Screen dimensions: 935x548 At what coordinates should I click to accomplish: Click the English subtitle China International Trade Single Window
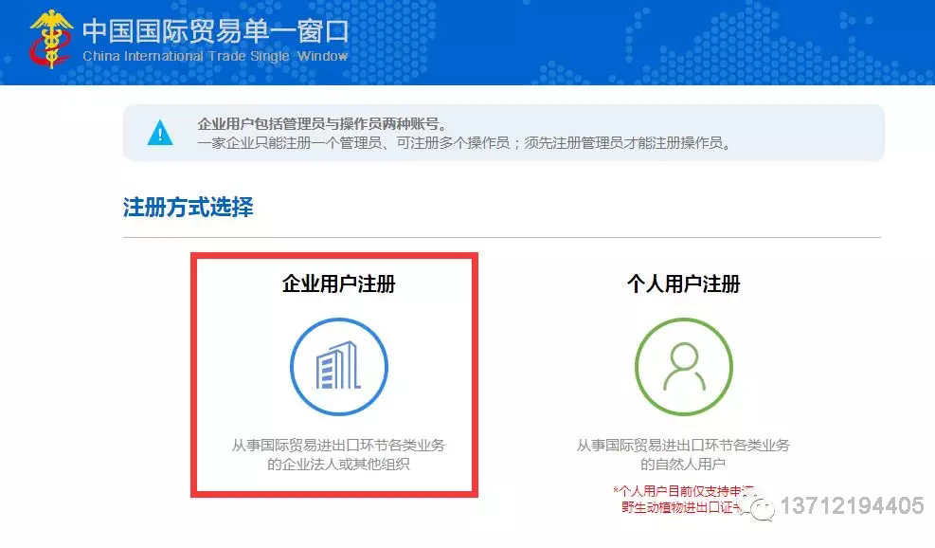(215, 56)
